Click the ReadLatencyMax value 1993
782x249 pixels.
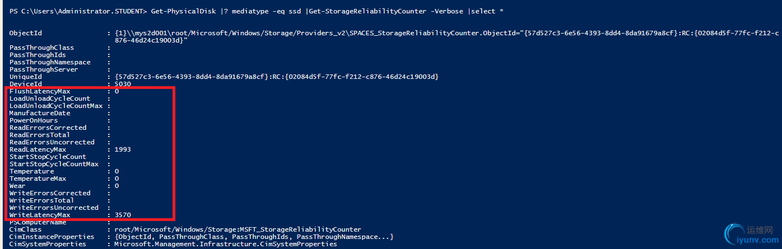pos(123,149)
